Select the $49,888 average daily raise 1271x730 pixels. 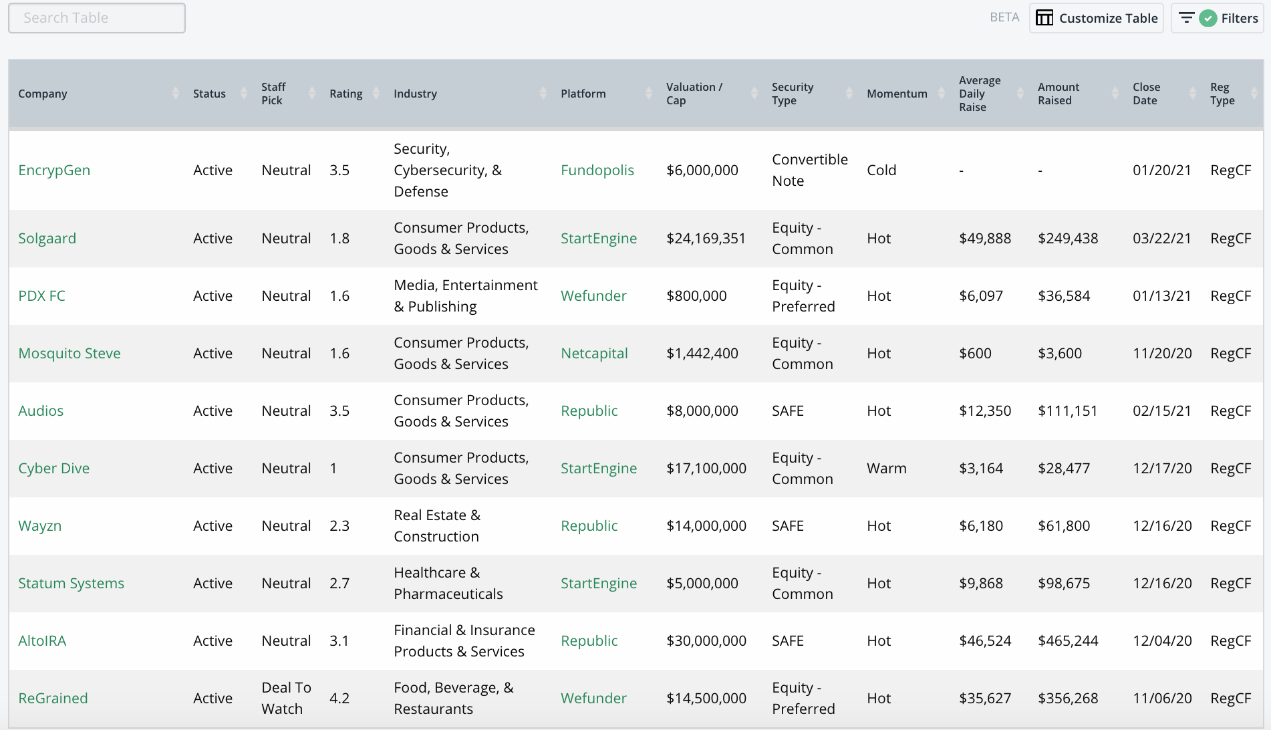tap(985, 239)
